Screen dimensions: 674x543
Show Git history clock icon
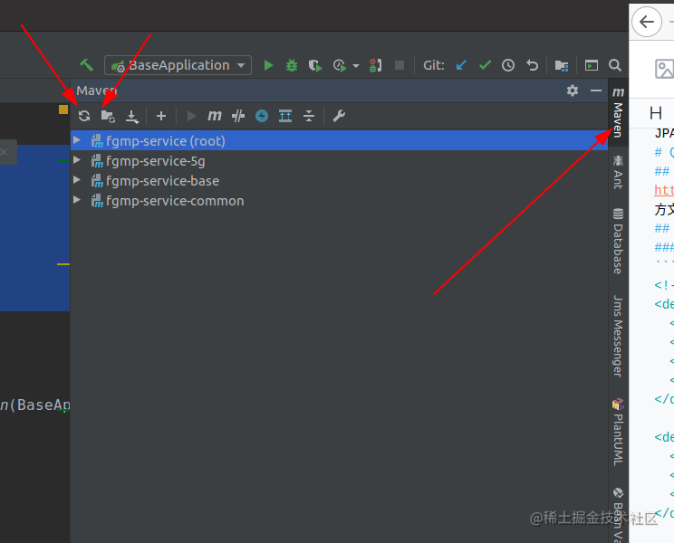click(x=508, y=65)
